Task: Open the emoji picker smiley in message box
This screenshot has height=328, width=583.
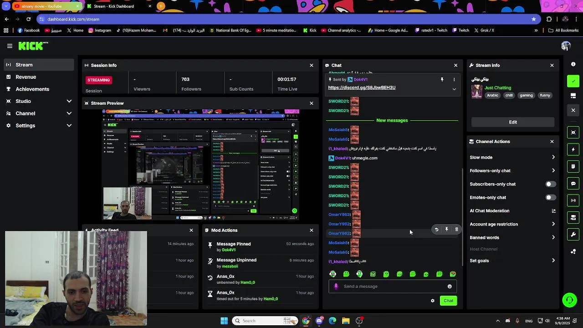Action: click(x=450, y=287)
